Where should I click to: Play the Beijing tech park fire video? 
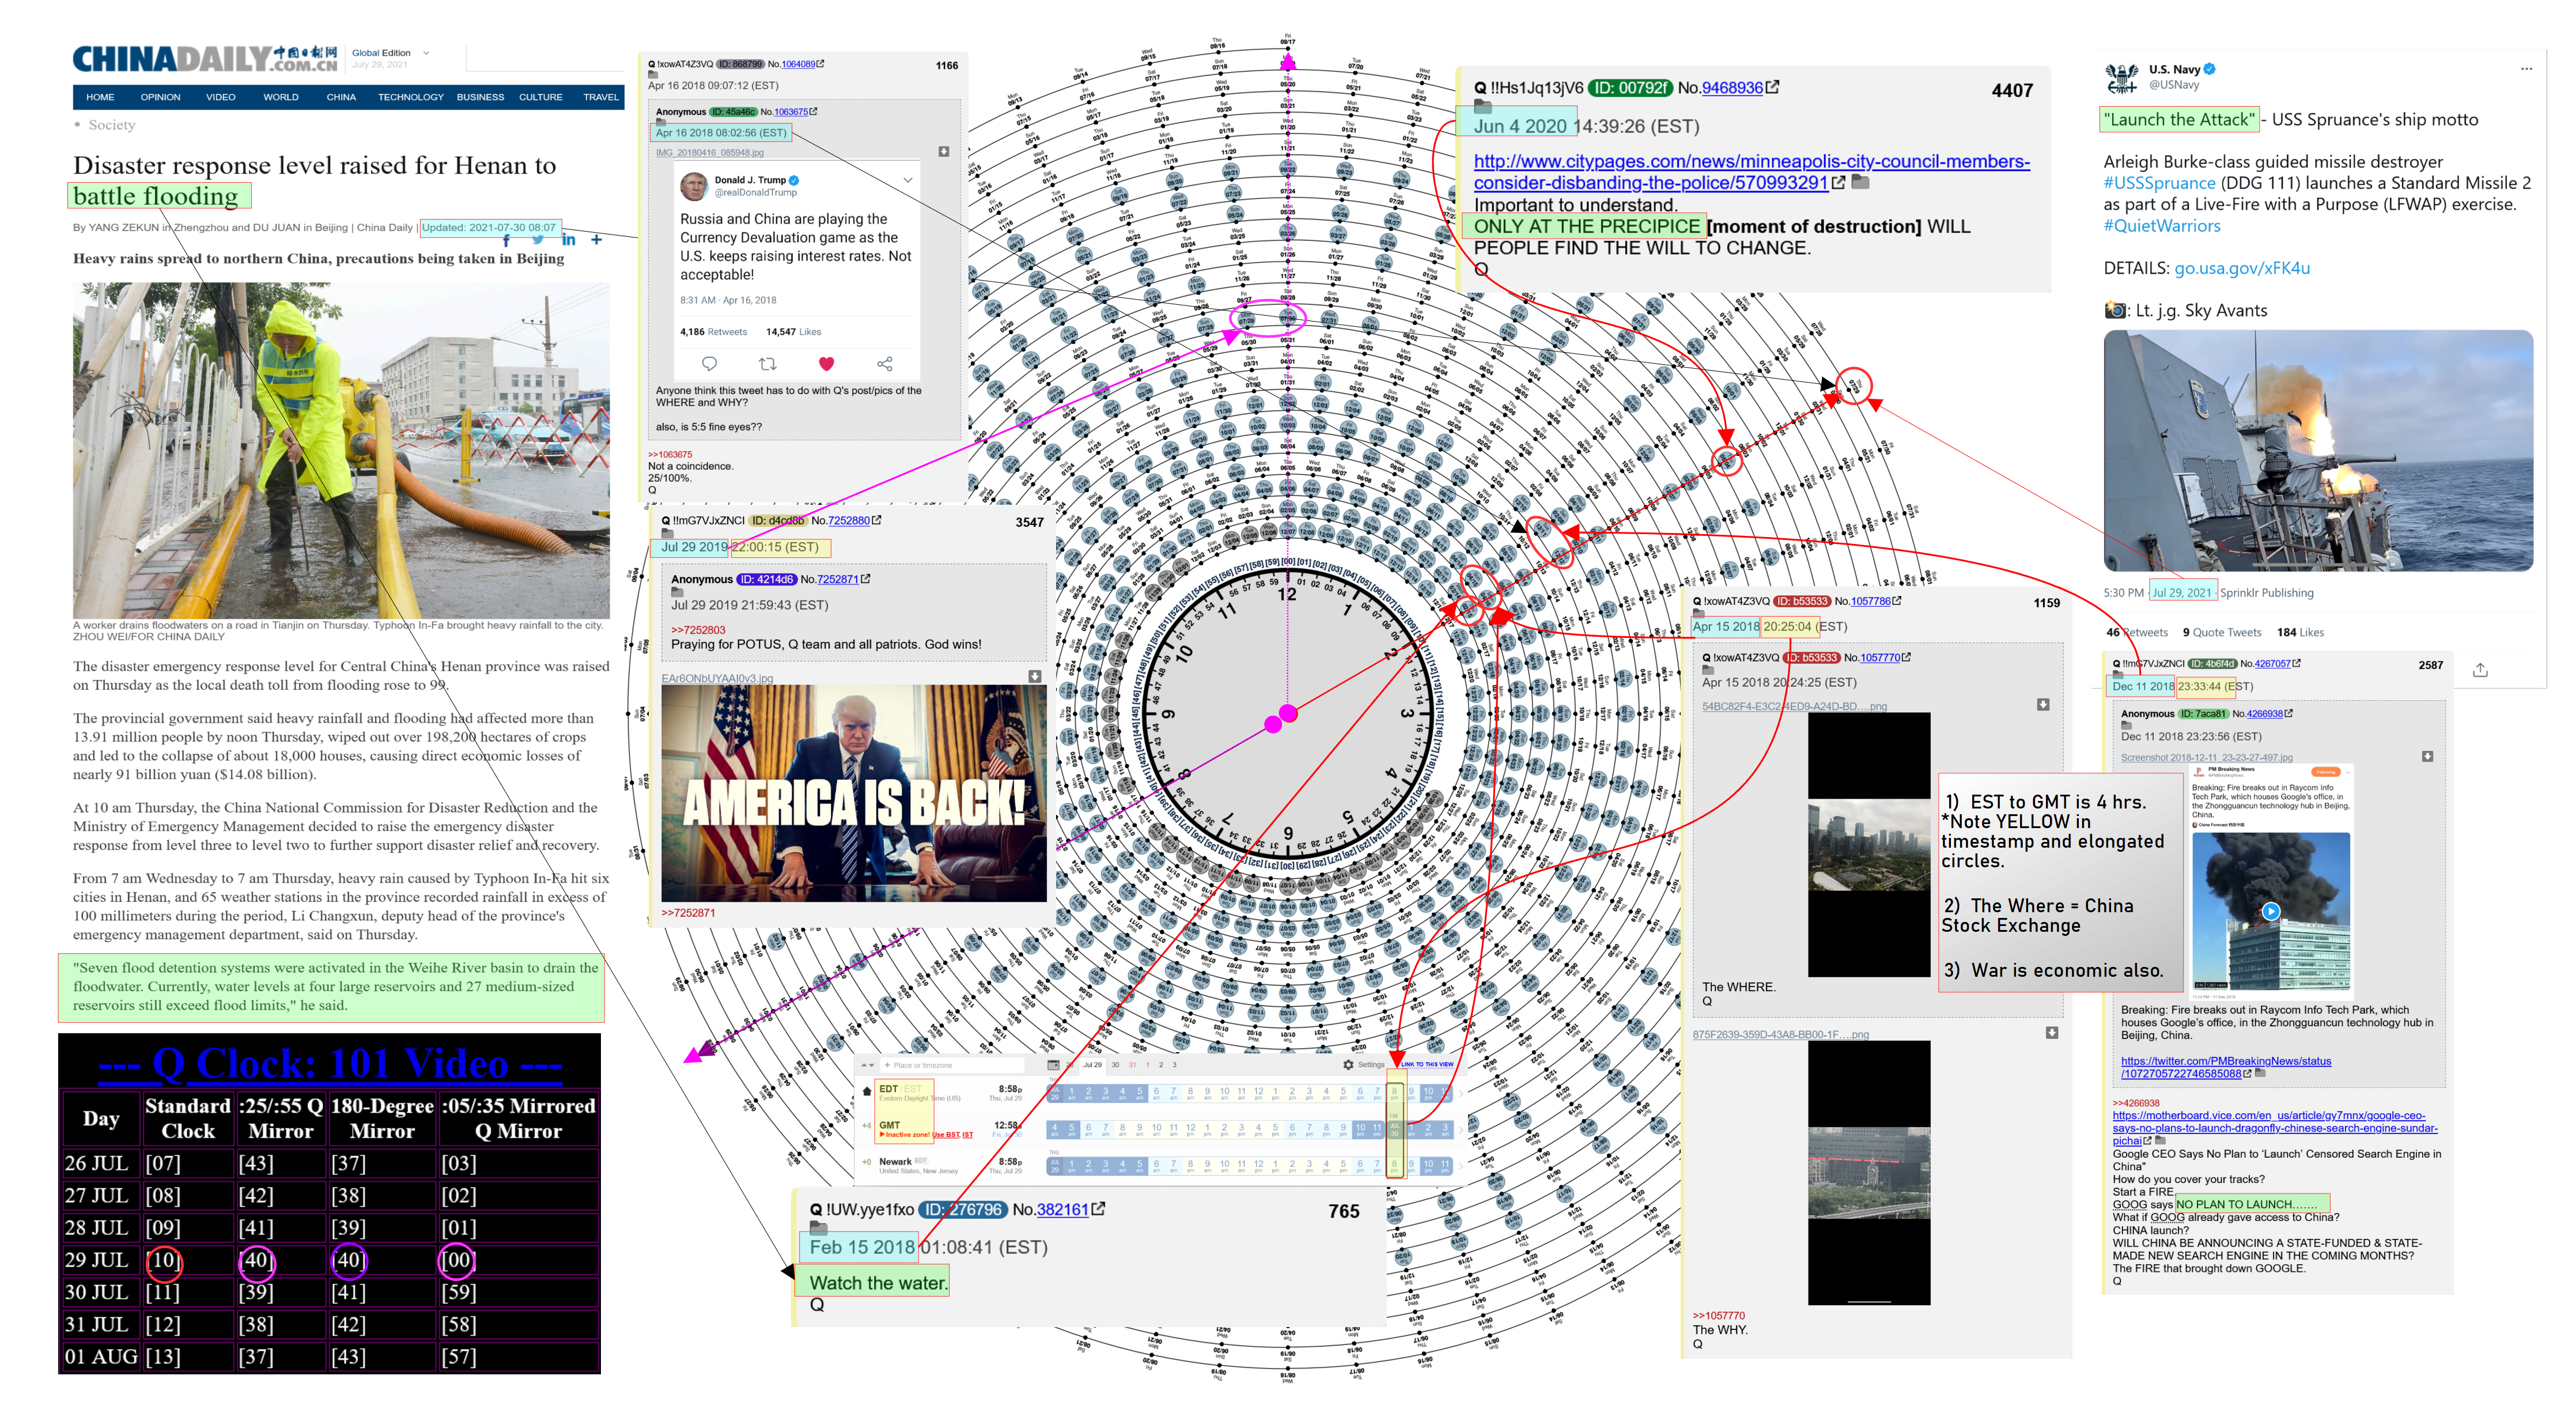coord(2271,911)
